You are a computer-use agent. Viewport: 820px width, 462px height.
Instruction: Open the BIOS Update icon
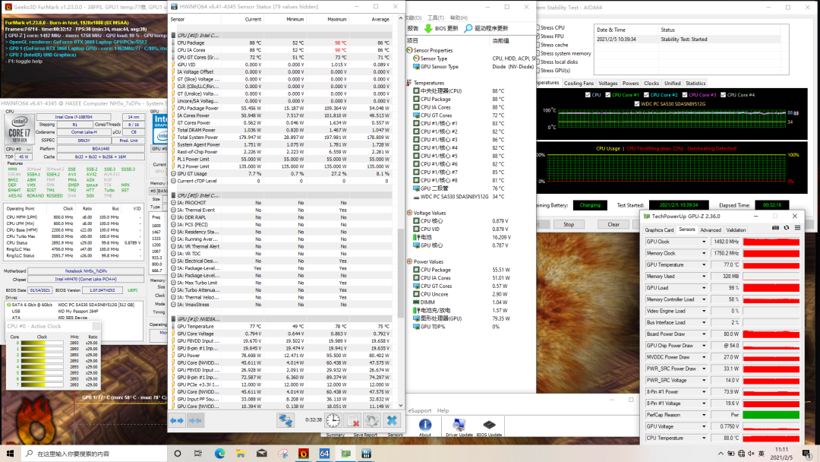pyautogui.click(x=490, y=425)
